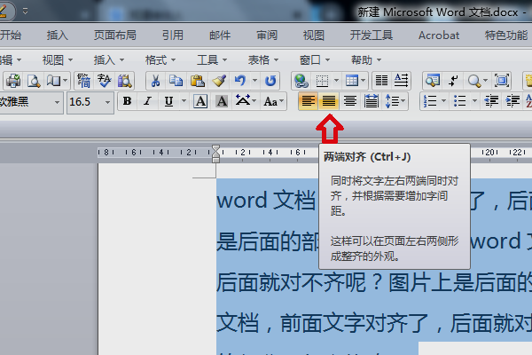
Task: Open the font name dropdown list
Action: pyautogui.click(x=57, y=102)
